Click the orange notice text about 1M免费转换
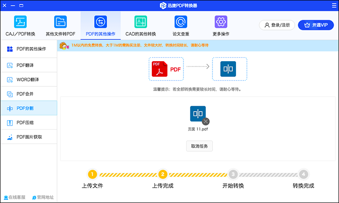This screenshot has height=203, width=339. tap(140, 45)
